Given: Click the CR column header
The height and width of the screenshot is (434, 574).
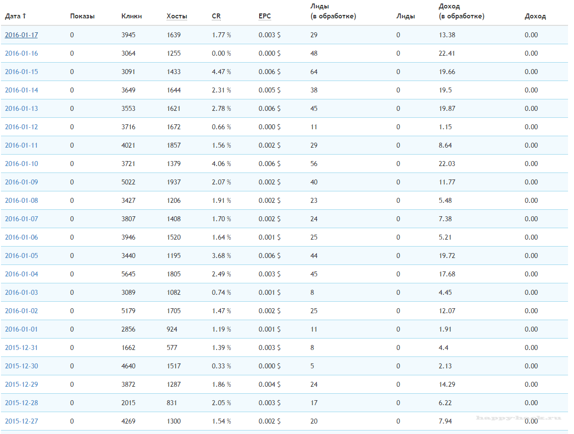Looking at the screenshot, I should (x=216, y=16).
